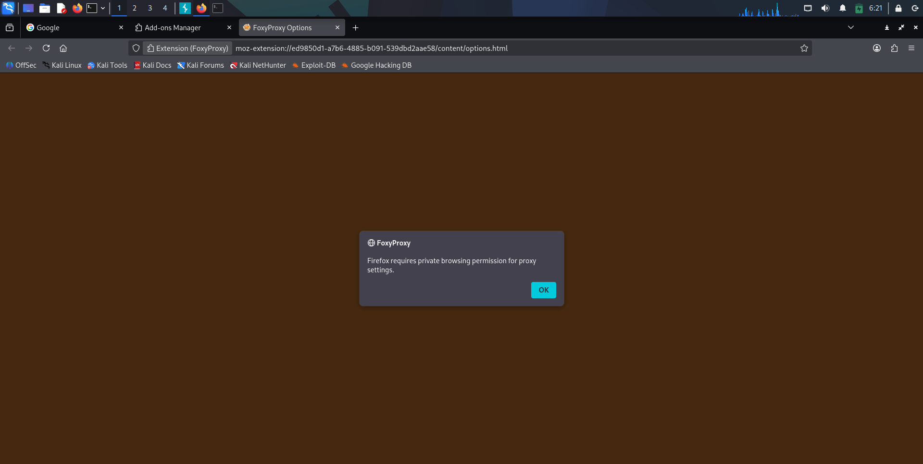Open a new tab with the plus button
This screenshot has width=923, height=464.
pos(356,28)
